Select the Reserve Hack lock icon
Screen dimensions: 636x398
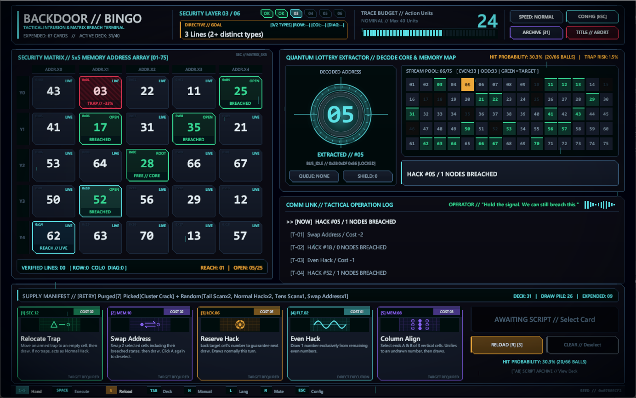click(239, 325)
